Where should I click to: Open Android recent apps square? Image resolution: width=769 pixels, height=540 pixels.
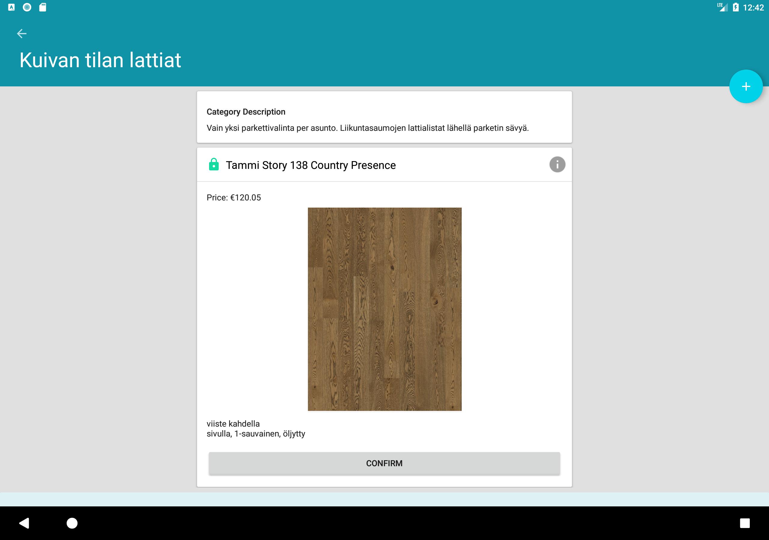coord(745,523)
